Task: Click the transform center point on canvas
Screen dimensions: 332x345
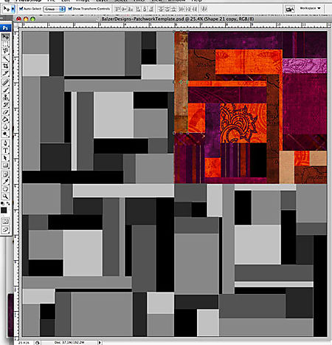Action: point(181,82)
